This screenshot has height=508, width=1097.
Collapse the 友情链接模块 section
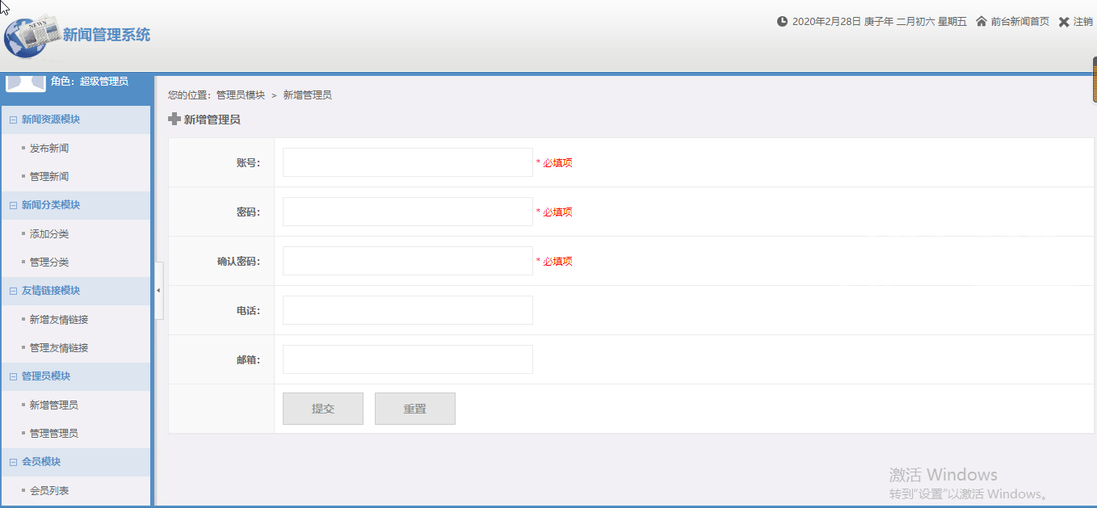[13, 291]
